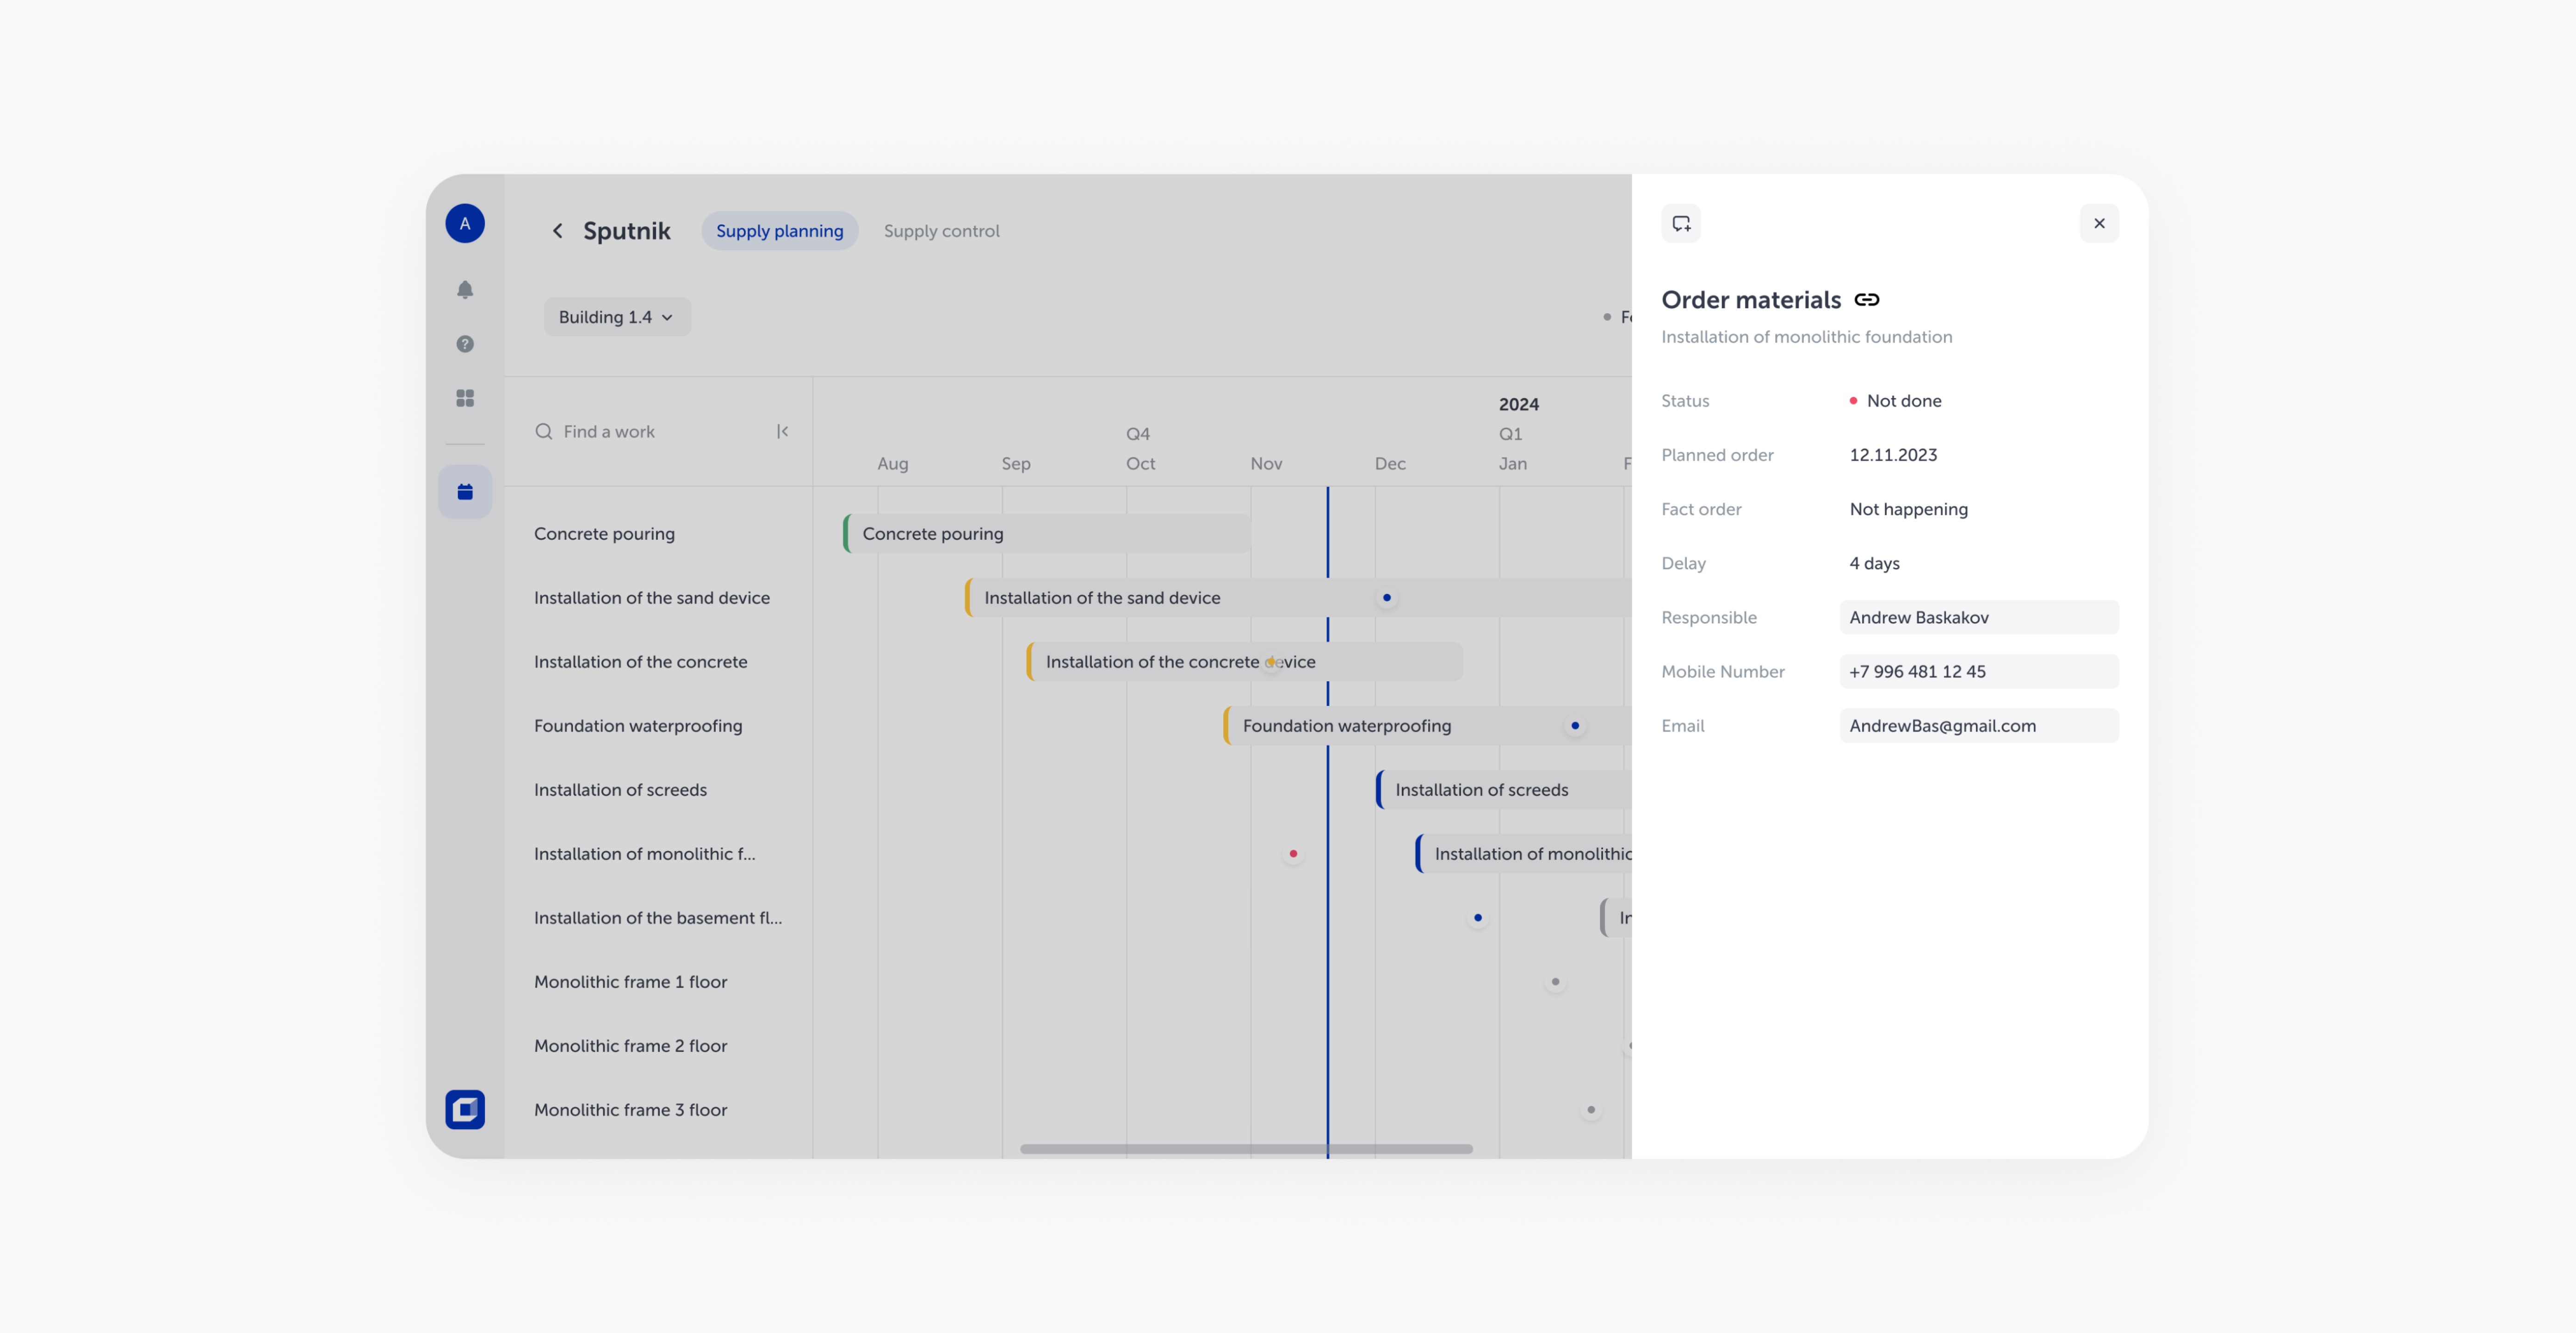The height and width of the screenshot is (1333, 2576).
Task: Click the add comment icon
Action: point(1681,223)
